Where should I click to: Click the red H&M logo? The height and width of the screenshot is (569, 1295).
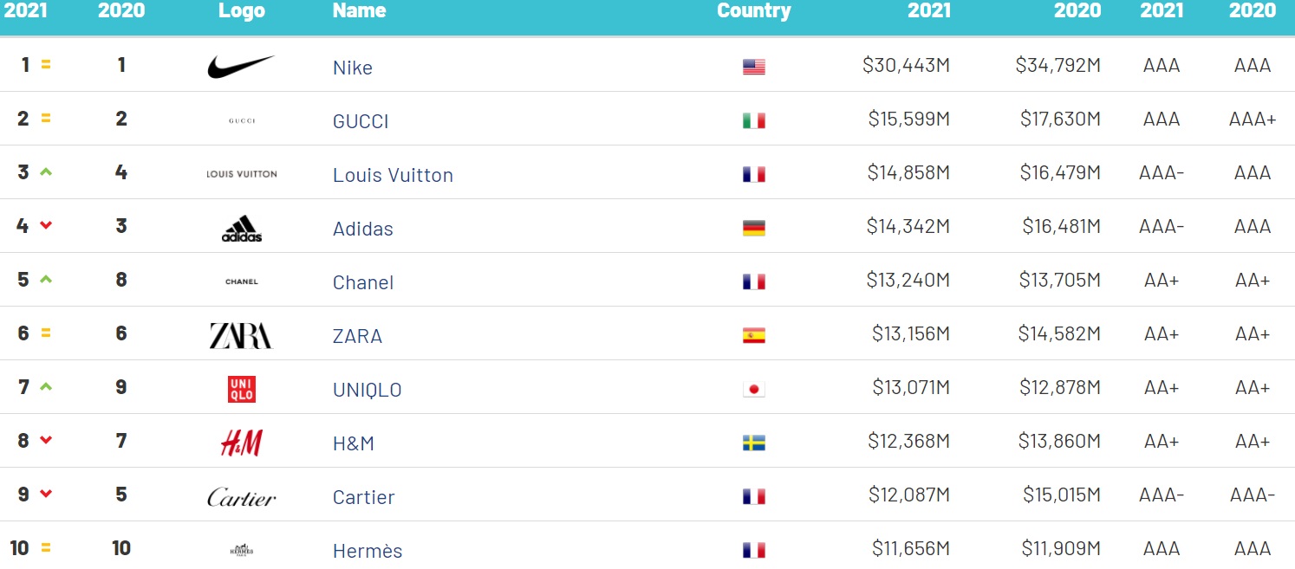pos(241,443)
